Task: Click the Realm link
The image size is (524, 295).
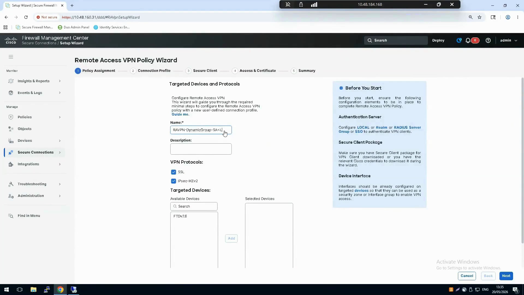Action: 382,128
